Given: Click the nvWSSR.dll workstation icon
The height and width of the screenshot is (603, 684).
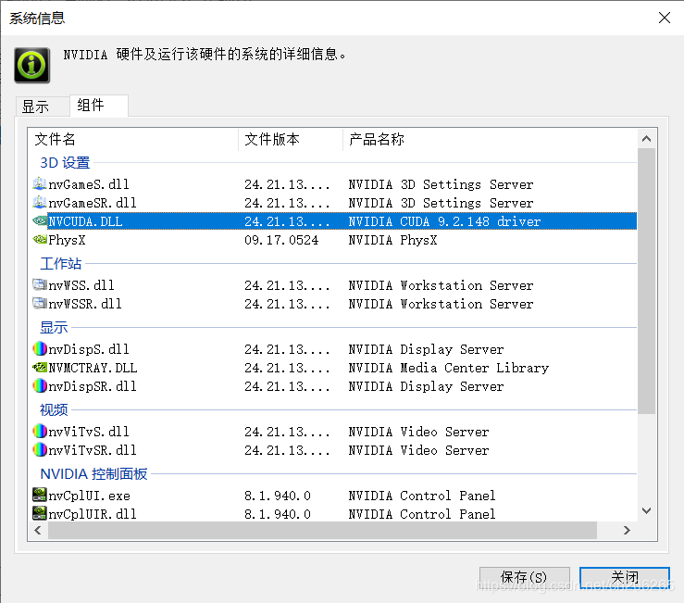Looking at the screenshot, I should (x=39, y=303).
